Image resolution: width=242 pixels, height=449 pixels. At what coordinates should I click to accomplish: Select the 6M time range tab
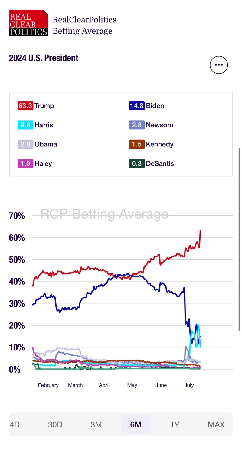point(136,424)
